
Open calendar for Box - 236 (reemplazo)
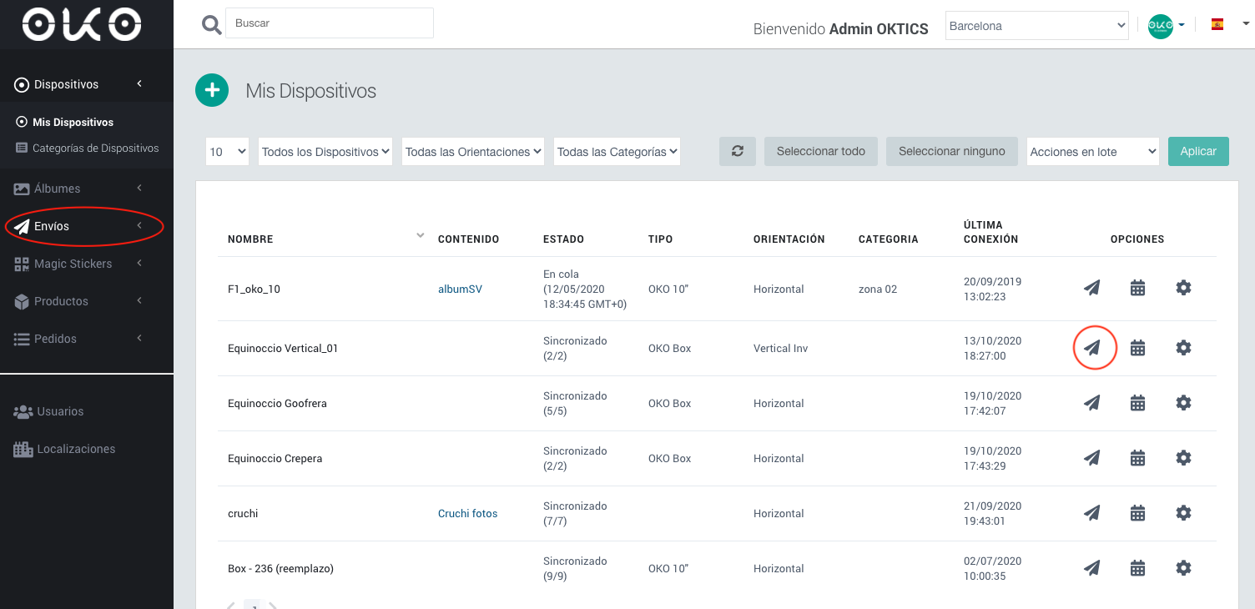1137,568
